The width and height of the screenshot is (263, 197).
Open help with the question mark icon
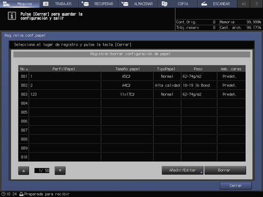coord(256,4)
